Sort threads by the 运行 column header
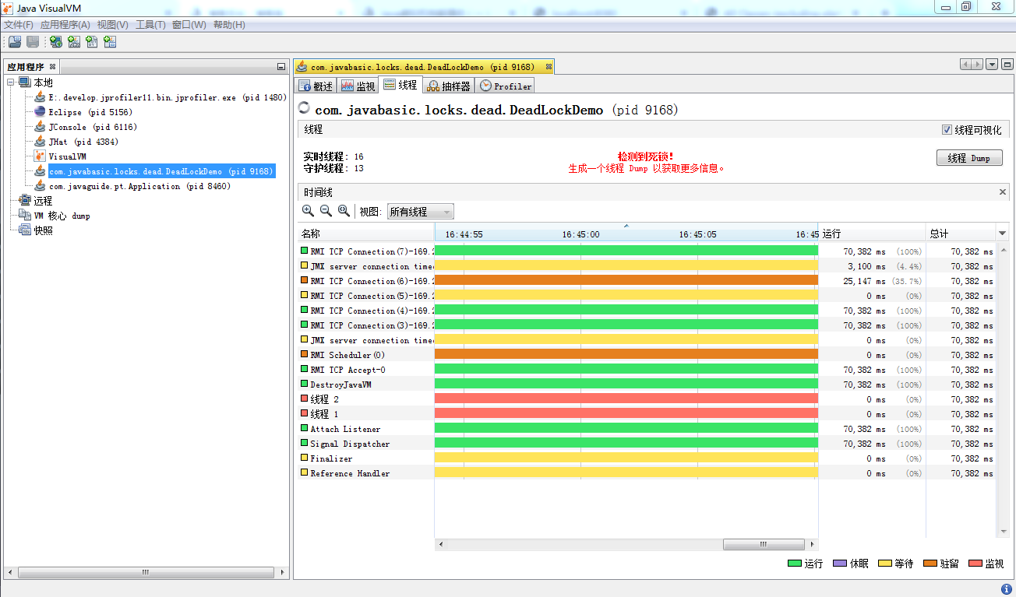This screenshot has width=1016, height=597. [x=872, y=234]
